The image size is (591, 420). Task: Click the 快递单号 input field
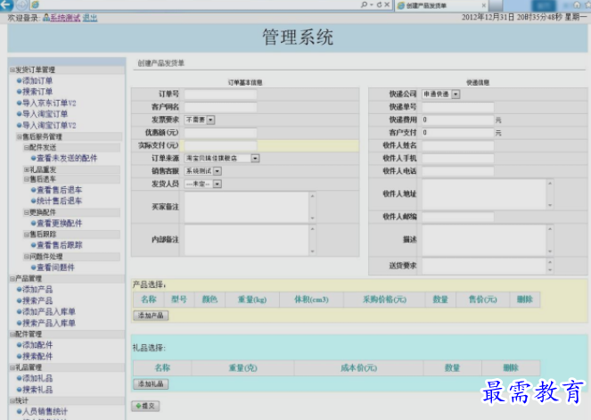coord(458,107)
